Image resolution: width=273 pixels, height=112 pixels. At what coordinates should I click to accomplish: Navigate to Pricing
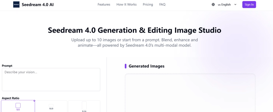coord(148,5)
